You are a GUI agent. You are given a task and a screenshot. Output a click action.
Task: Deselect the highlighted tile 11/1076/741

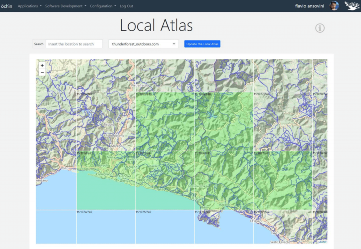[x=224, y=180]
